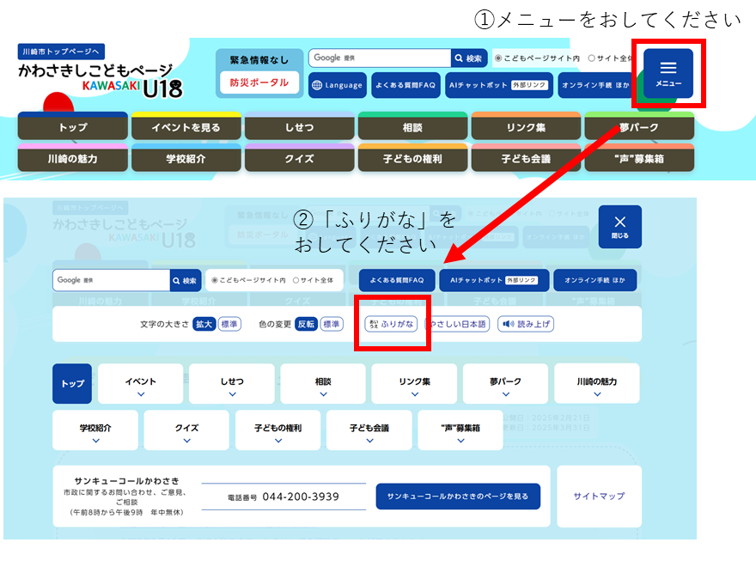Expand the リンク集 menu in panel
Viewport: 756px width, 573px height.
pyautogui.click(x=414, y=384)
